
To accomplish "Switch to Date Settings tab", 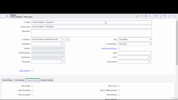I will pos(7,80).
